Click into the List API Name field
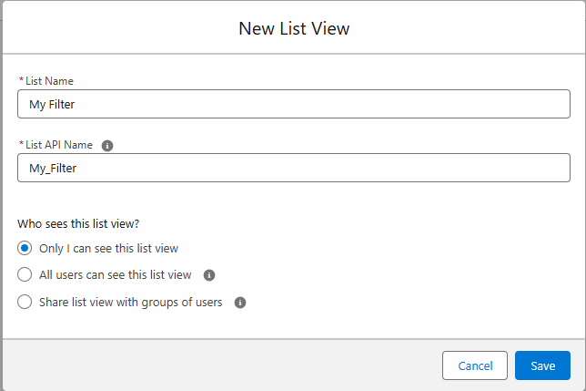The image size is (586, 391). pos(294,168)
